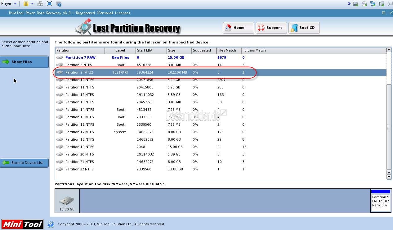Select the Partition 20 NTFS name text
Image resolution: width=393 pixels, height=230 pixels.
pos(80,154)
